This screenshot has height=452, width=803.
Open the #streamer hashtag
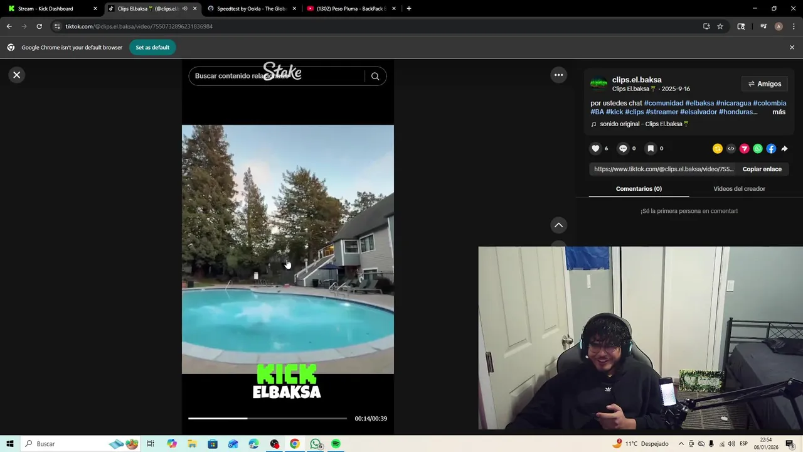(662, 112)
